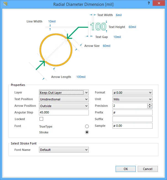Image resolution: width=167 pixels, height=180 pixels.
Task: Click the Cancel button
Action: 148,169
